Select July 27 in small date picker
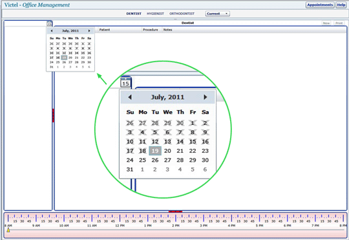 coord(70,62)
